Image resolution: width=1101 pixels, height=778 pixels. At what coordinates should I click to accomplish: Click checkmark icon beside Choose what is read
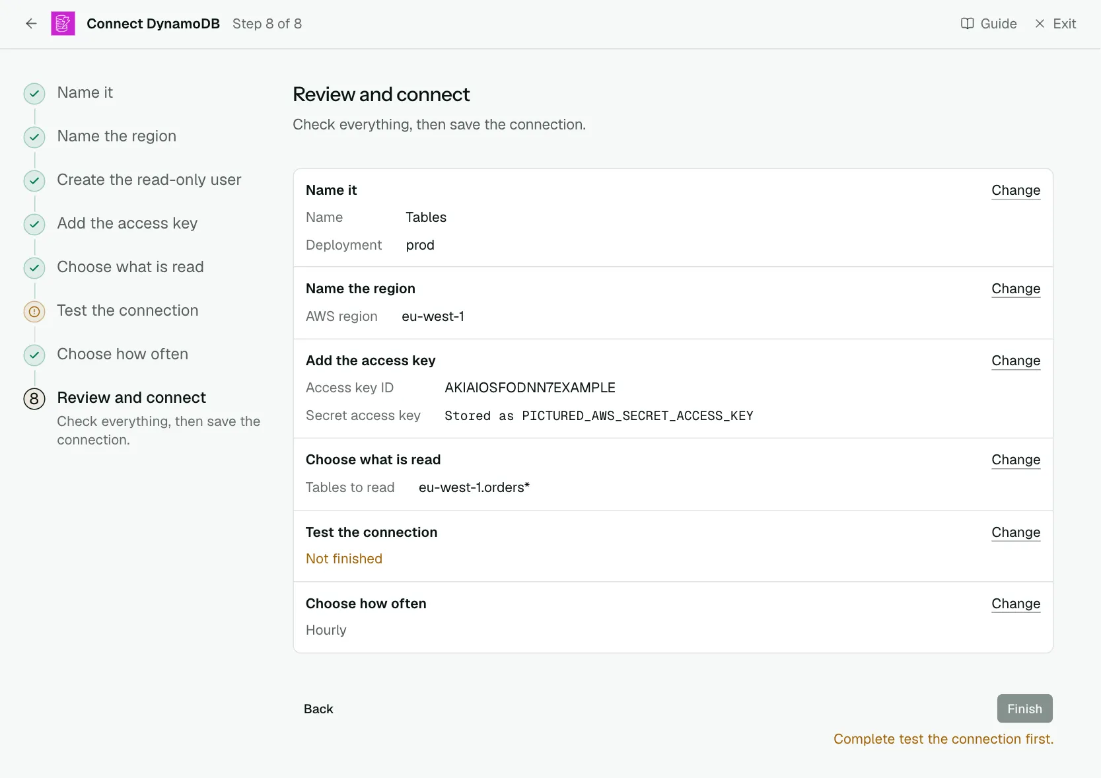(34, 268)
